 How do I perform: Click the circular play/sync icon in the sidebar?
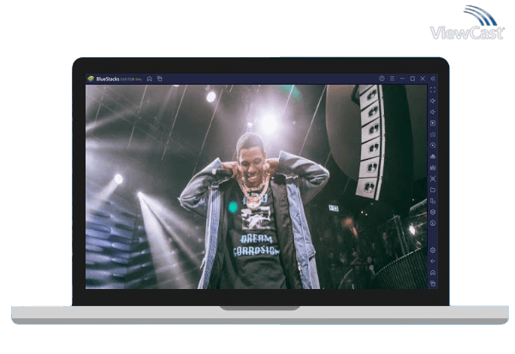[433, 145]
